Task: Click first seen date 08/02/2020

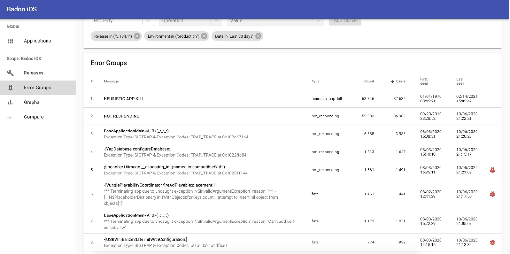Action: click(x=431, y=192)
